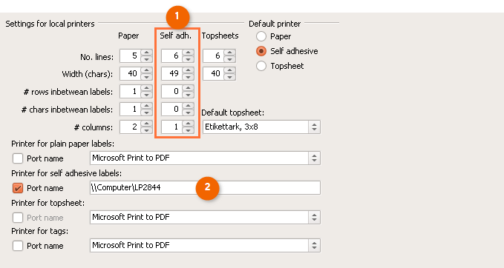The image size is (504, 268).
Task: Increase Topsheets Width (chars) value
Action: [x=229, y=70]
